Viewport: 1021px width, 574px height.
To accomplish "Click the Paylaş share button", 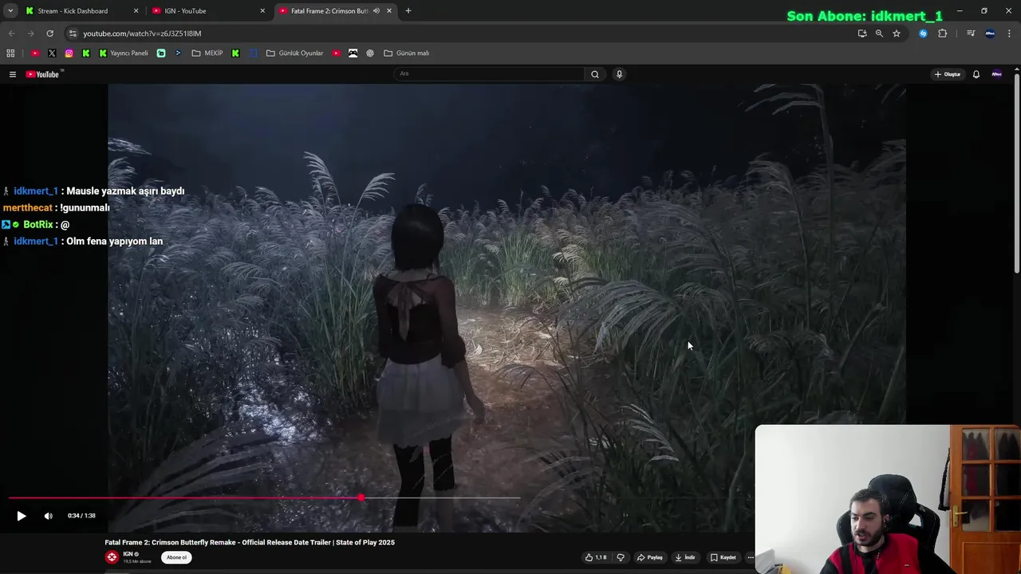I will pos(650,557).
